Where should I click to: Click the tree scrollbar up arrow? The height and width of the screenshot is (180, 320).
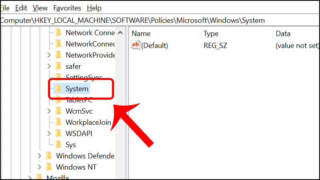(120, 33)
